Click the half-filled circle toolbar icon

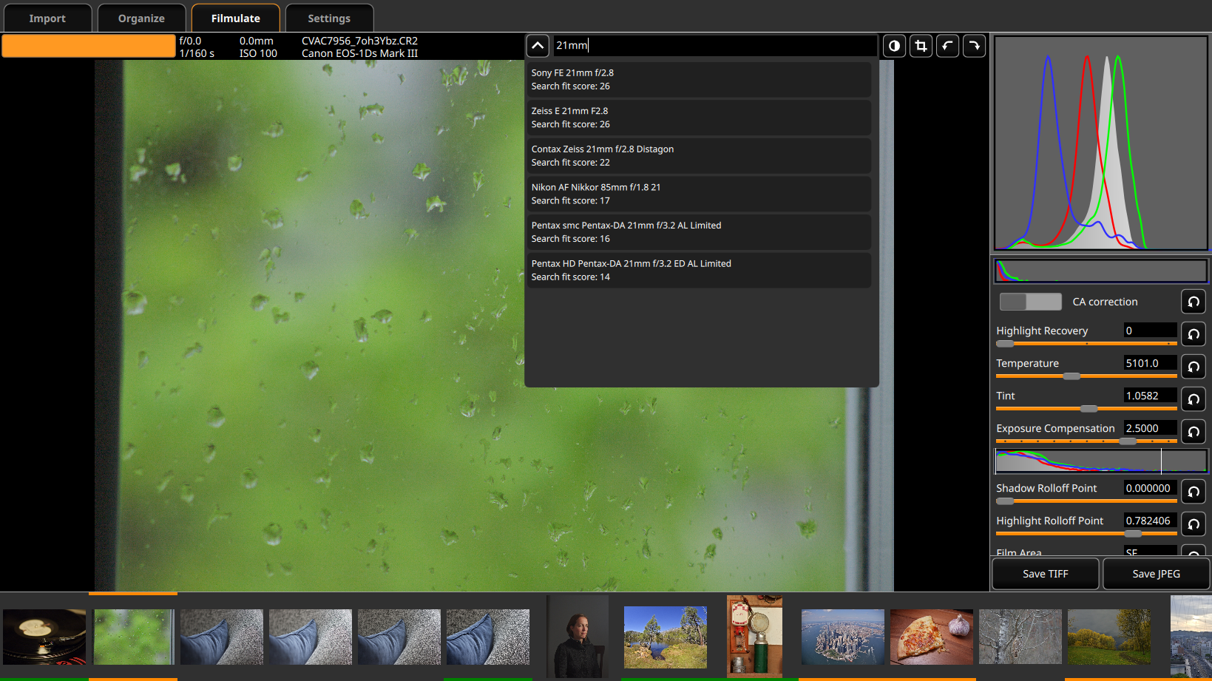(894, 46)
